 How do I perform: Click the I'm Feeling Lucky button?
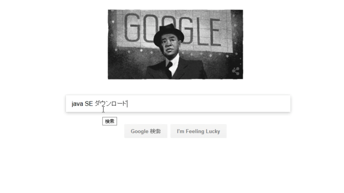point(198,131)
